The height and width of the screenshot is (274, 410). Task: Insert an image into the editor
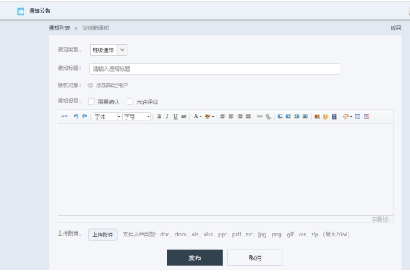point(317,117)
